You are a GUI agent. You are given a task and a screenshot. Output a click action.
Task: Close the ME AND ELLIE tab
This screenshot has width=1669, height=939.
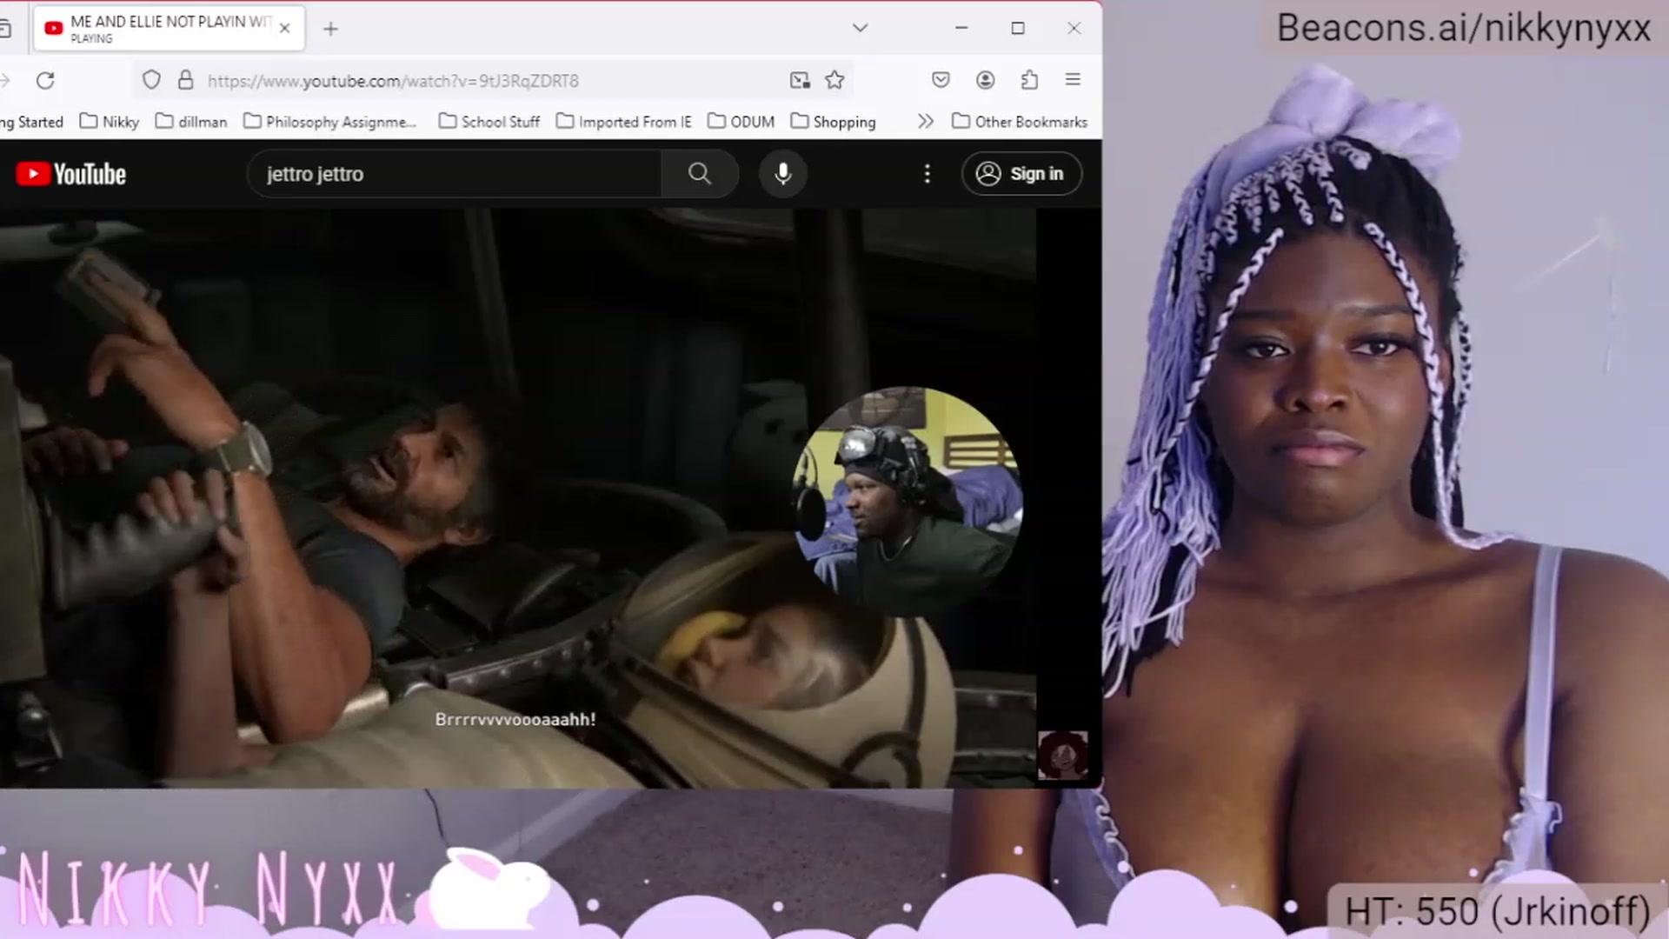284,28
